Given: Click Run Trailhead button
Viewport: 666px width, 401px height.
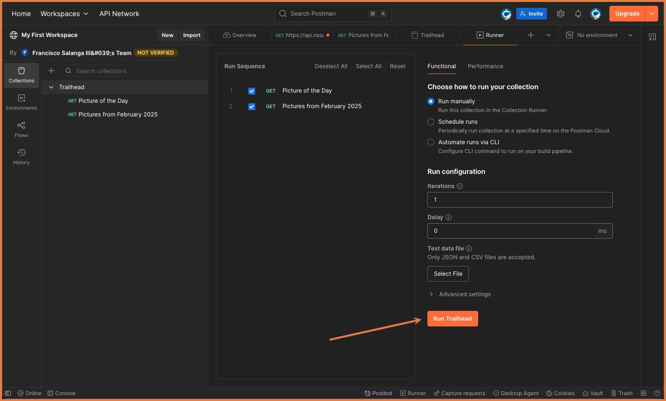Looking at the screenshot, I should [x=453, y=319].
